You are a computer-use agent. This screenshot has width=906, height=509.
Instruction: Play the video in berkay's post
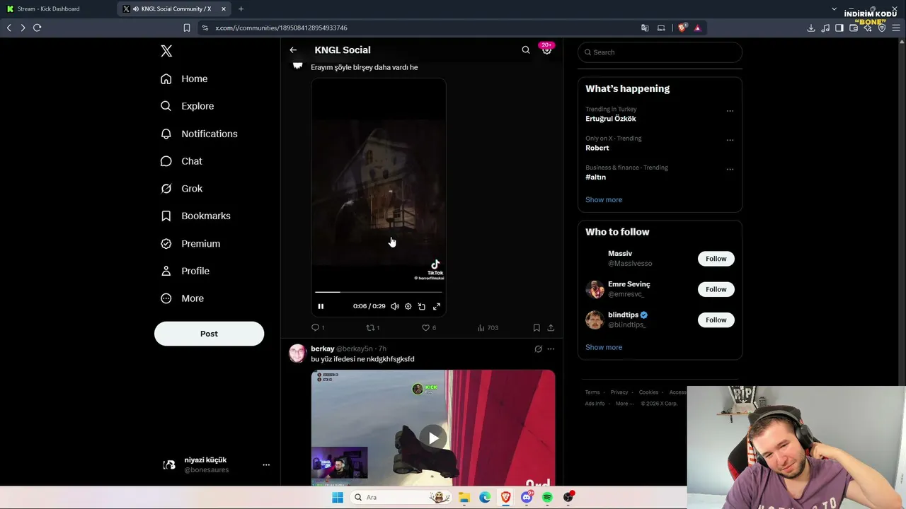pos(433,438)
